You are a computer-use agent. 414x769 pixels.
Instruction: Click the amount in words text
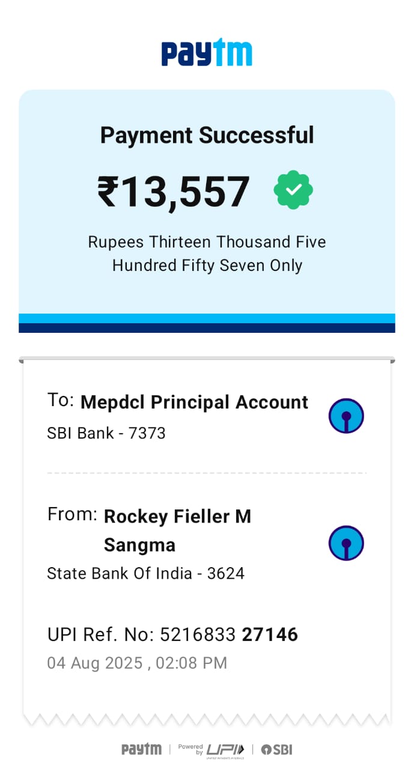coord(207,254)
